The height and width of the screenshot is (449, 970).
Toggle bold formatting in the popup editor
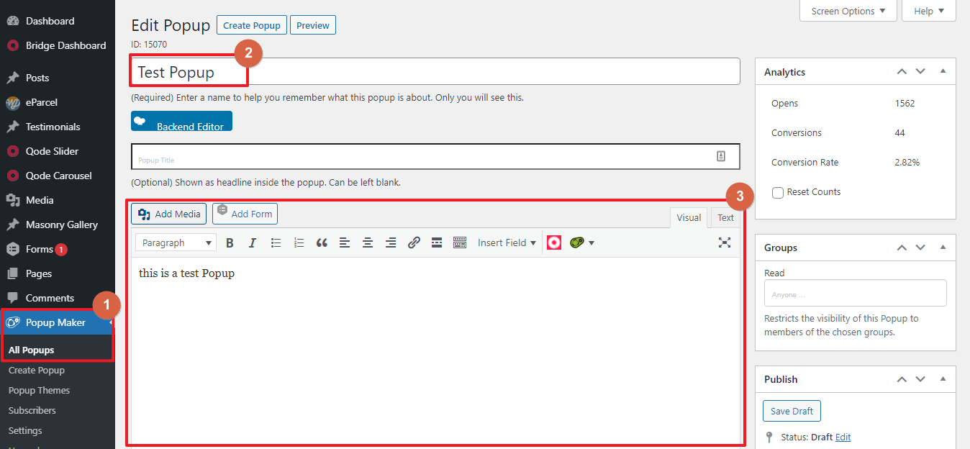click(230, 242)
